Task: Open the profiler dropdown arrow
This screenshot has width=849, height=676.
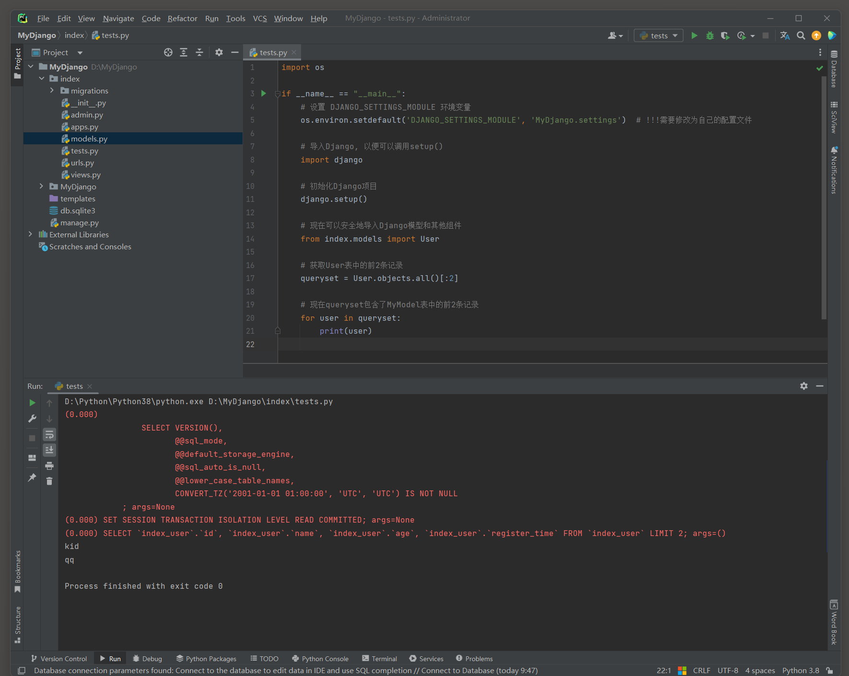Action: click(753, 36)
